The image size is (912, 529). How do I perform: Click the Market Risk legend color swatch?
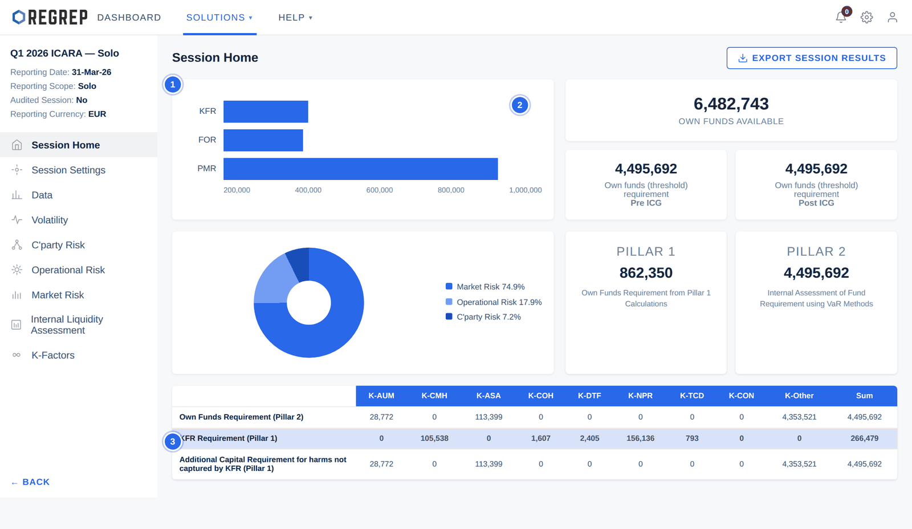tap(449, 286)
